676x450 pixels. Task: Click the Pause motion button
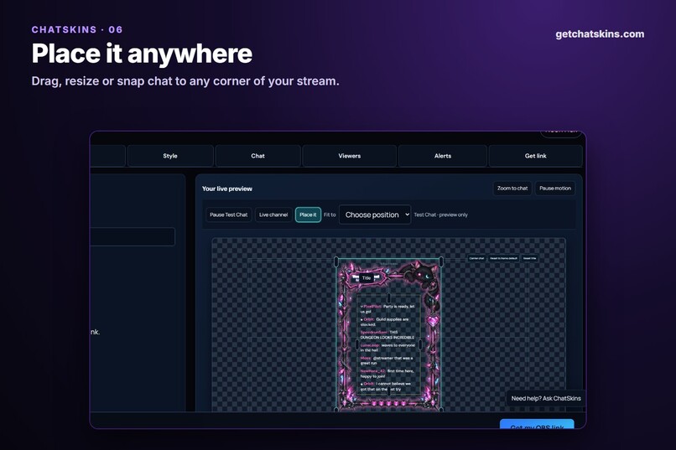(555, 189)
